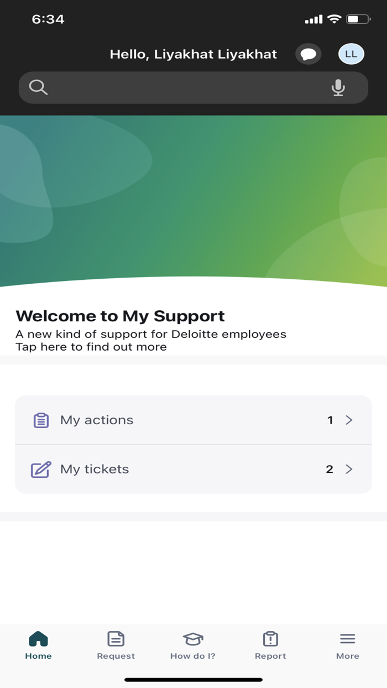
Task: Open My tickets showing 2 items
Action: pos(193,469)
